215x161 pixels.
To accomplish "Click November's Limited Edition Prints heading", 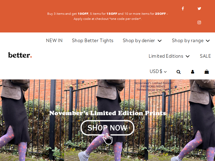I will (107, 113).
